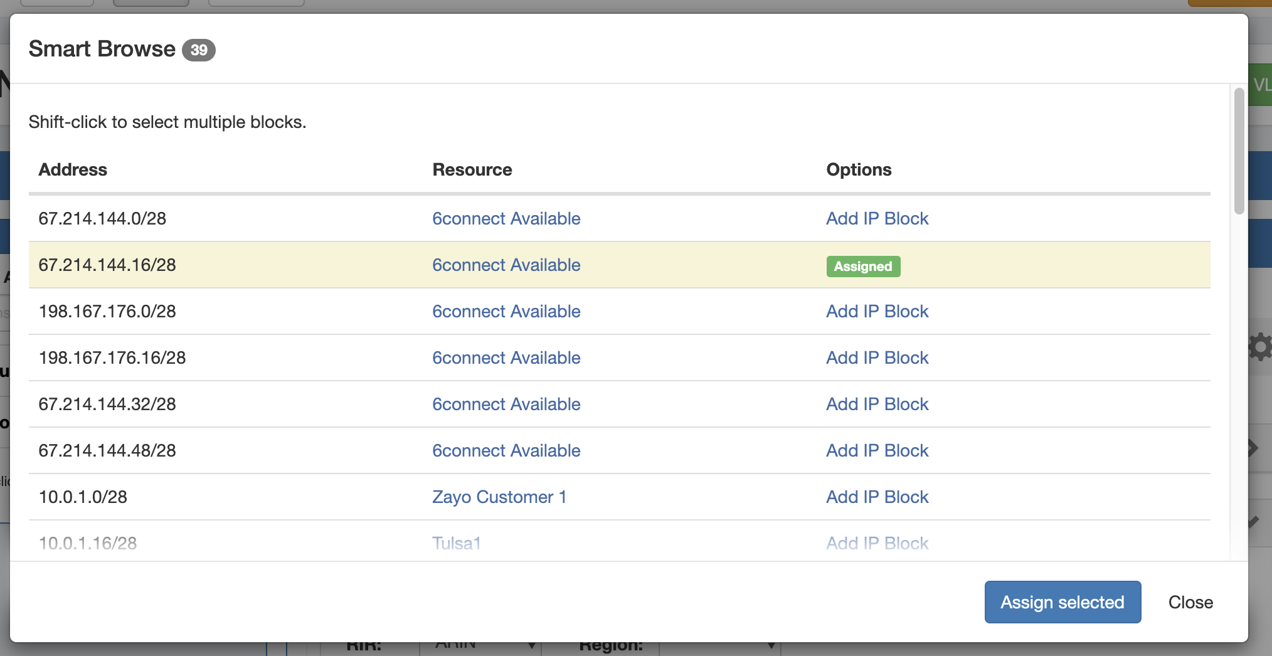The width and height of the screenshot is (1272, 656).
Task: Click the gear settings icon behind dialog
Action: pyautogui.click(x=1259, y=347)
